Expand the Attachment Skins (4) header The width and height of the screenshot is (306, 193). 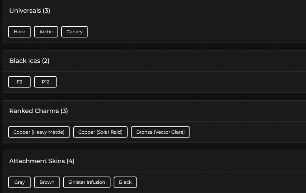[42, 161]
